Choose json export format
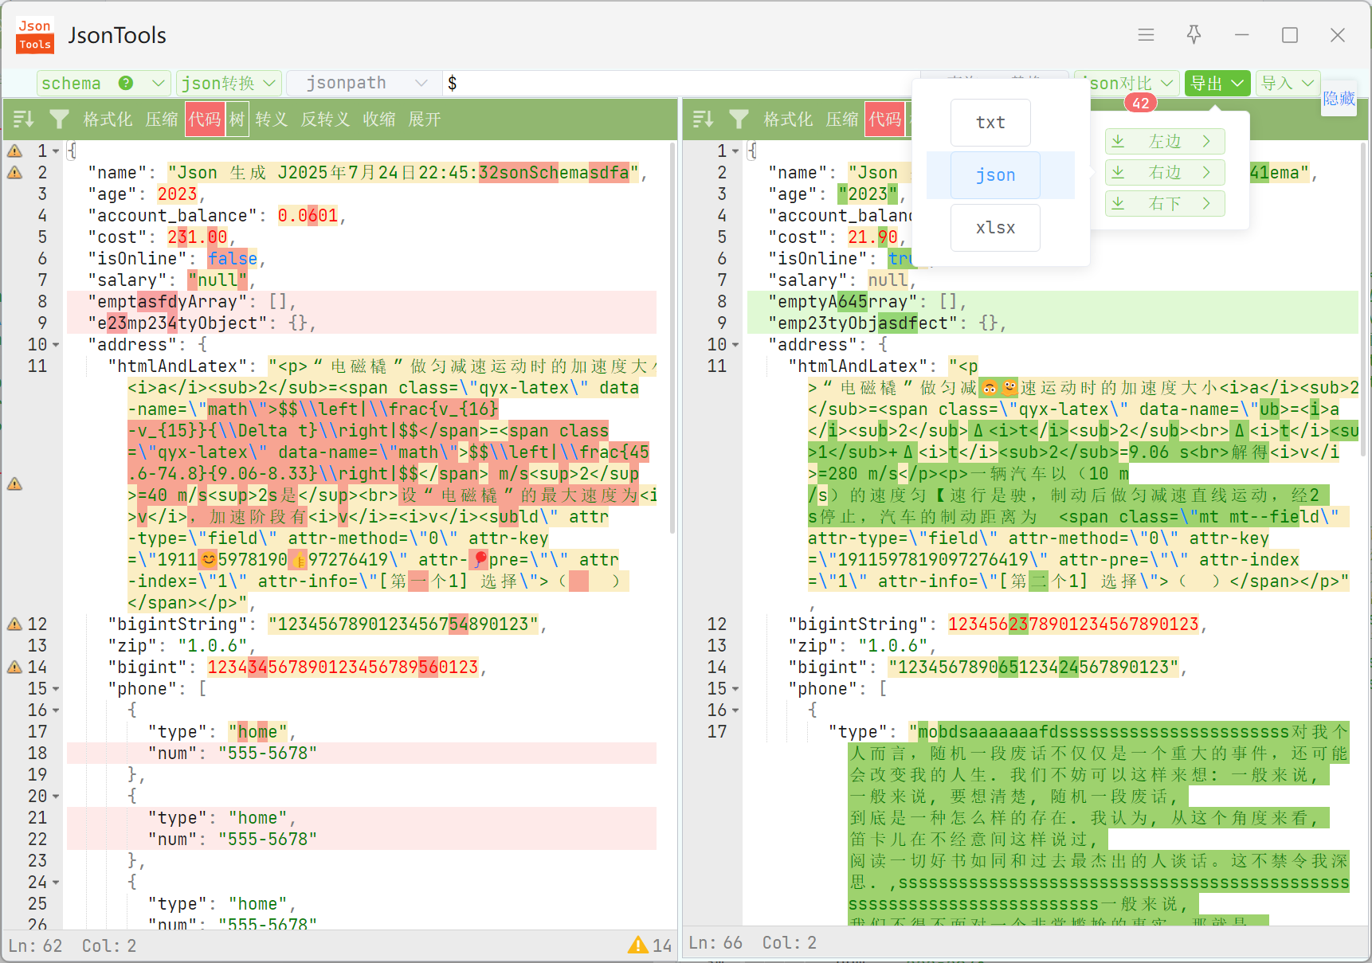The image size is (1372, 963). click(995, 175)
